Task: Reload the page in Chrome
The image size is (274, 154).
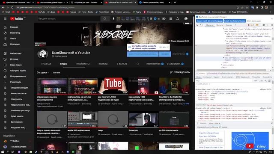Action: 12,7
